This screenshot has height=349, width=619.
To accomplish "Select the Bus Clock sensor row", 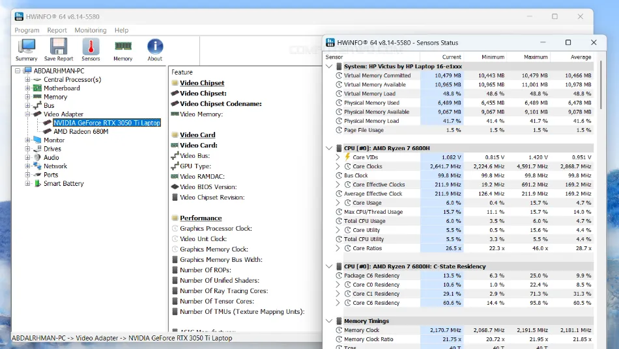I will point(464,175).
